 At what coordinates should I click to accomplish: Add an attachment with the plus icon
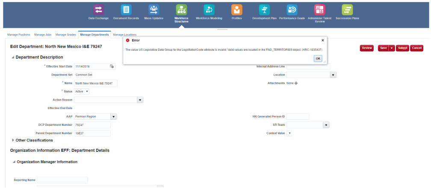coord(296,83)
